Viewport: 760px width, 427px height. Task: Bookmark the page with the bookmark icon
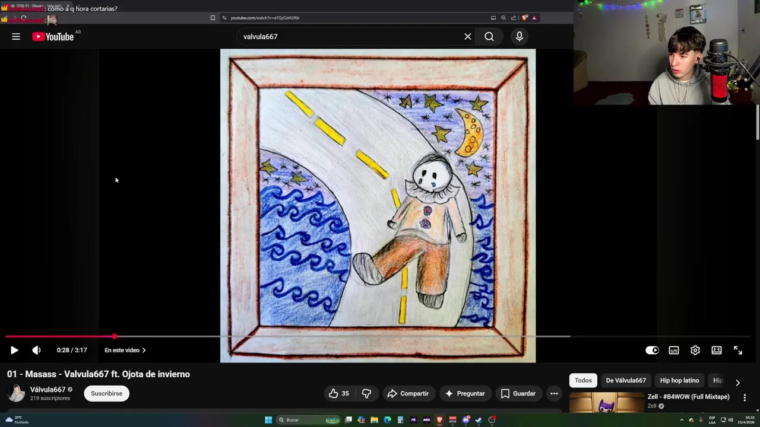pyautogui.click(x=213, y=18)
